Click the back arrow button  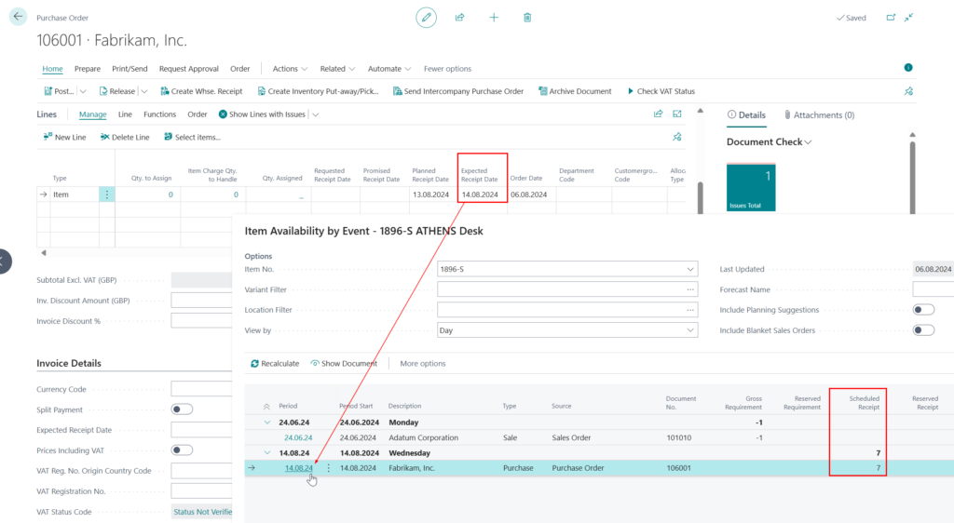click(x=18, y=17)
